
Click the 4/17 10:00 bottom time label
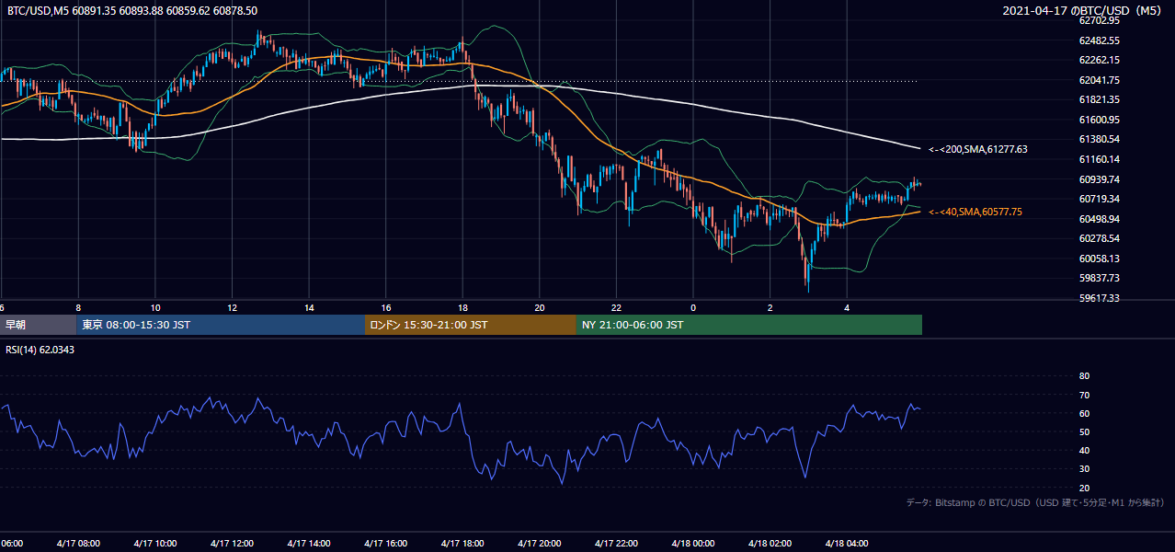154,544
